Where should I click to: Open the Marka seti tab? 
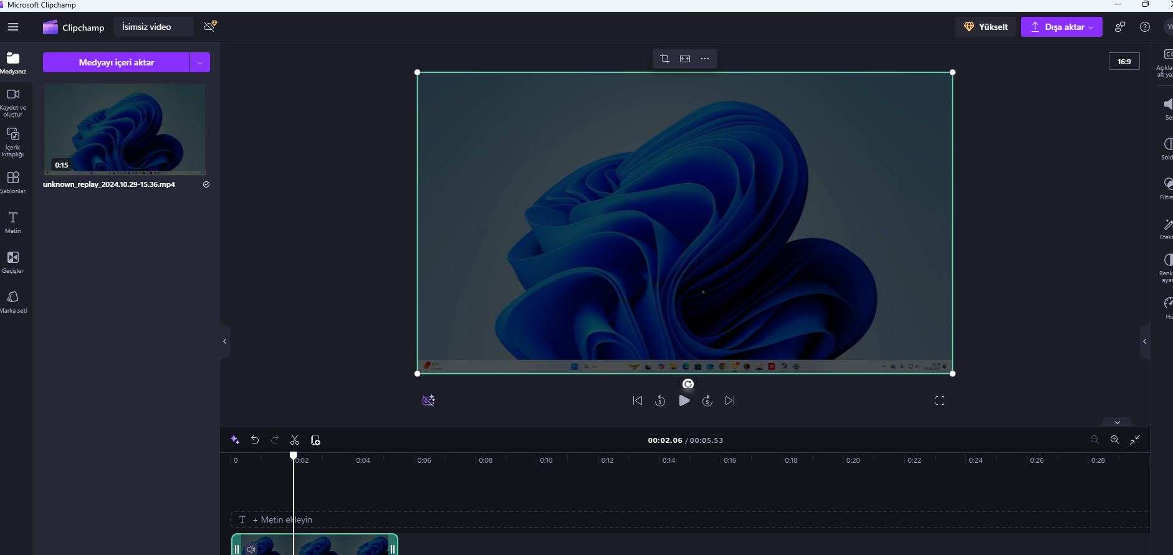(13, 302)
